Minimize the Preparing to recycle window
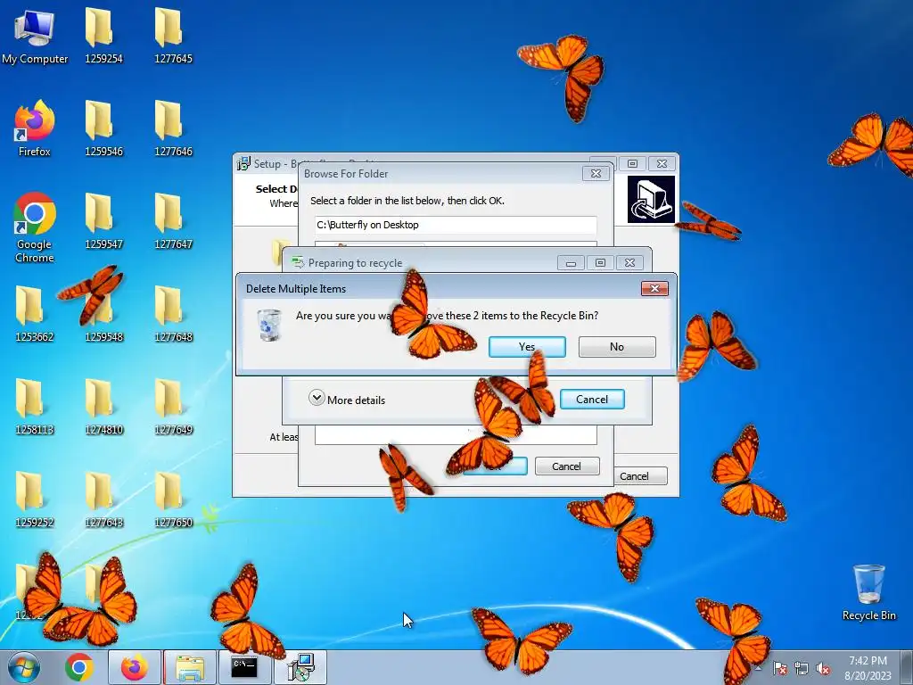The height and width of the screenshot is (685, 913). pos(571,263)
